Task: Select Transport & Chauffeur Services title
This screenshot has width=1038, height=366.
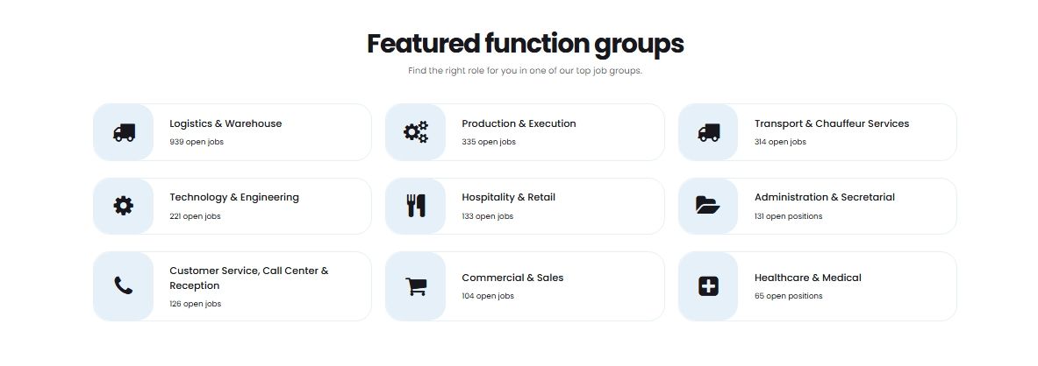Action: [x=831, y=123]
